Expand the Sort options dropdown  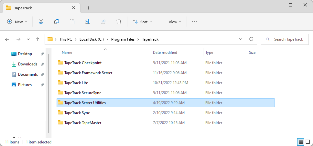[x=142, y=22]
